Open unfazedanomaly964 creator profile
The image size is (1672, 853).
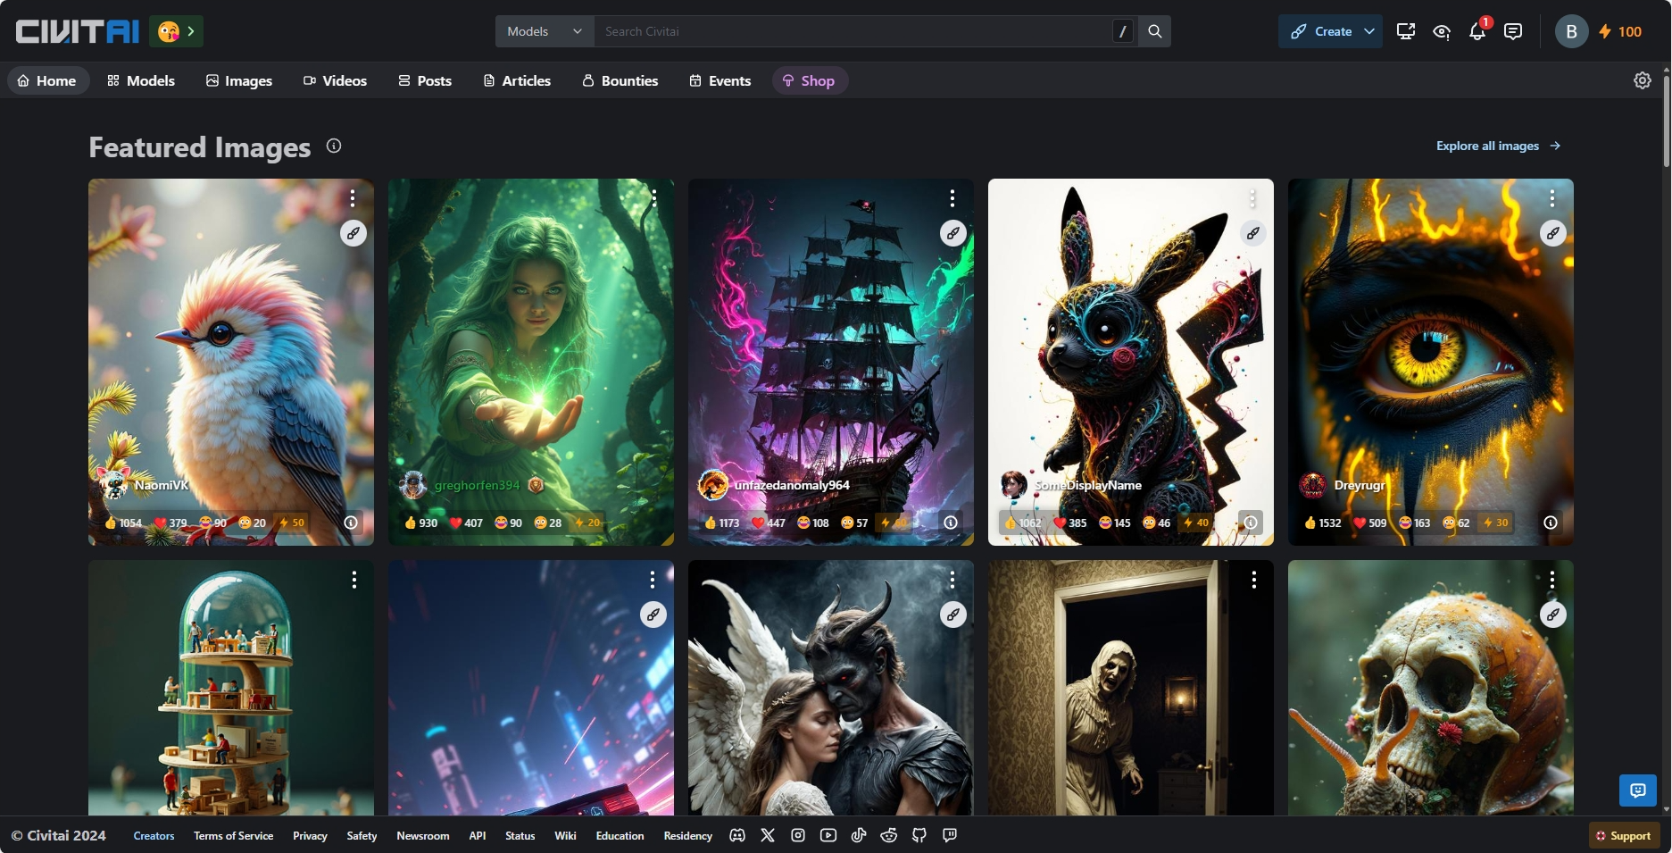click(774, 485)
